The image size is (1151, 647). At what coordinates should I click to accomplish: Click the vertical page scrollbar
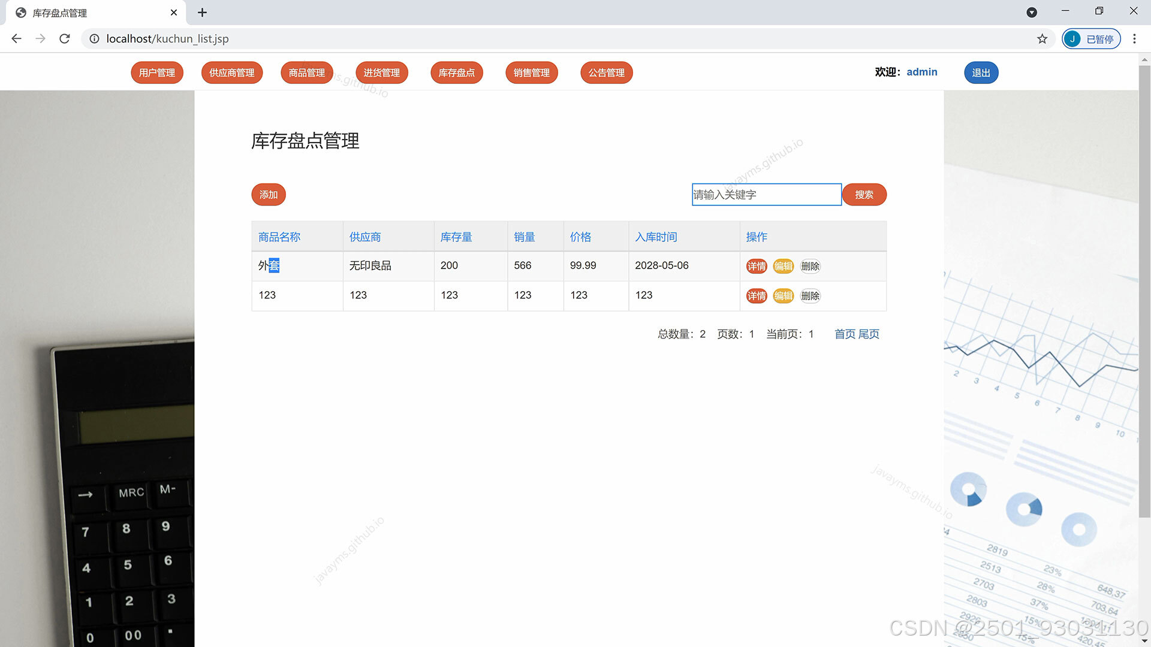[x=1144, y=292]
